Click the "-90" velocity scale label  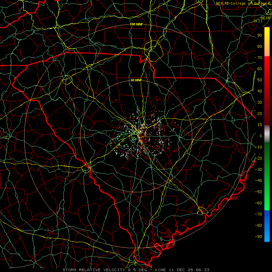tap(258, 236)
